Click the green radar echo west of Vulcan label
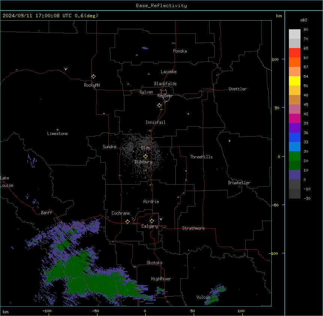 click(x=161, y=290)
